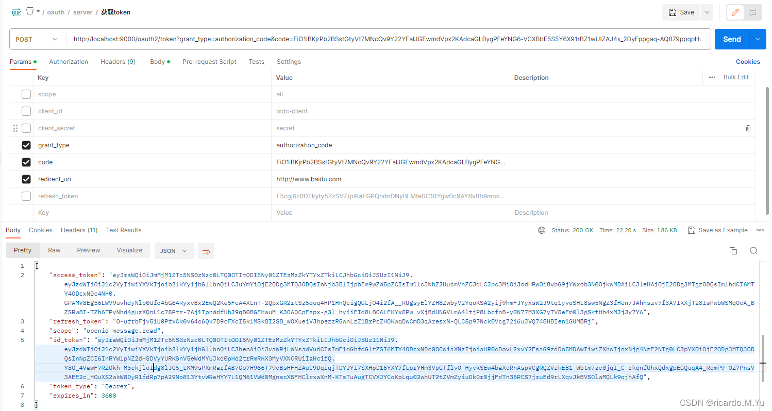Open the POST method dropdown
Screen dimensions: 772x411
pos(37,39)
